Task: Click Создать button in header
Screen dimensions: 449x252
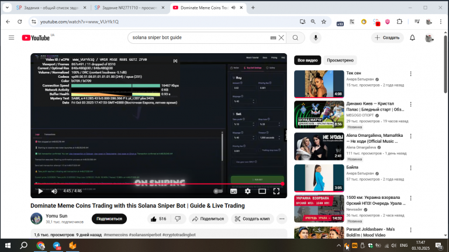Action: (x=388, y=37)
